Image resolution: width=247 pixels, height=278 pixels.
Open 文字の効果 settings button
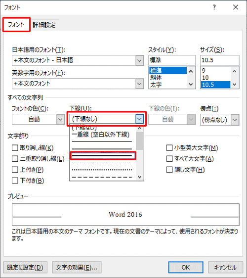point(77,267)
